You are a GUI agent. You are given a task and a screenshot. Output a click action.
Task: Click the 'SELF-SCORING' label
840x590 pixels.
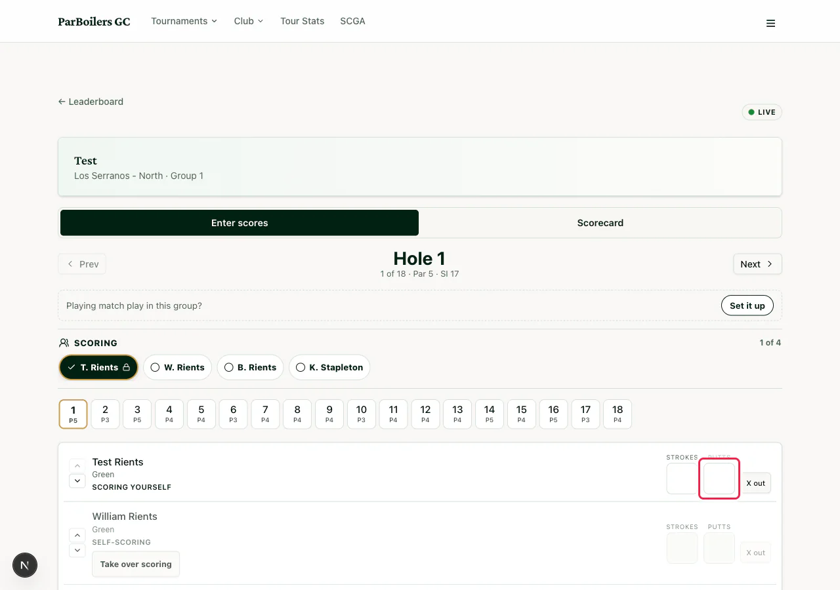[x=121, y=542]
